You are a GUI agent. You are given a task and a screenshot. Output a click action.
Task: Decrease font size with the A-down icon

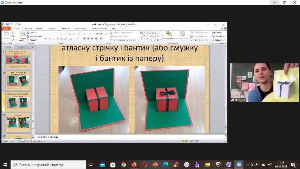click(74, 34)
